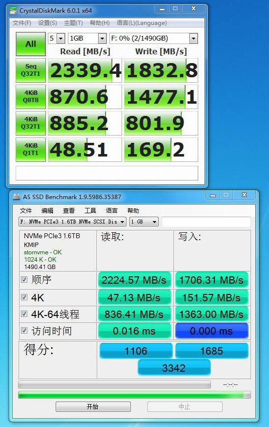The image size is (269, 427).
Task: Start the 4KiB Q1T1 test
Action: [31, 150]
